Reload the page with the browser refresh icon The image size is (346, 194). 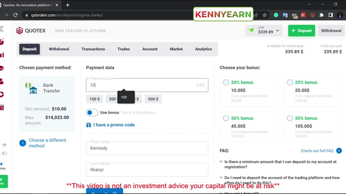15,15
